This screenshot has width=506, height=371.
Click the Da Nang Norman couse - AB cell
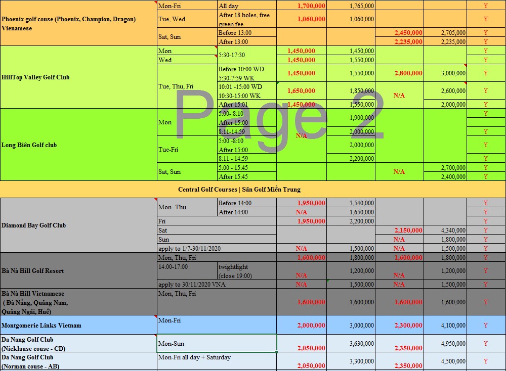click(78, 361)
